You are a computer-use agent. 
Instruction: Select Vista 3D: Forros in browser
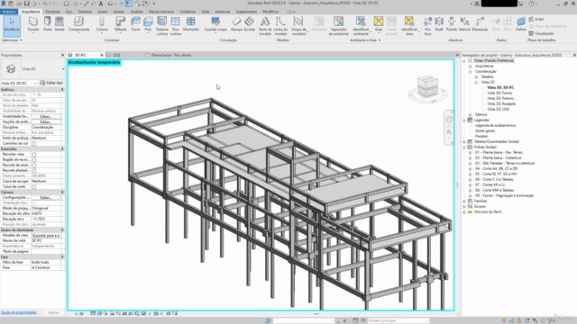tap(499, 94)
